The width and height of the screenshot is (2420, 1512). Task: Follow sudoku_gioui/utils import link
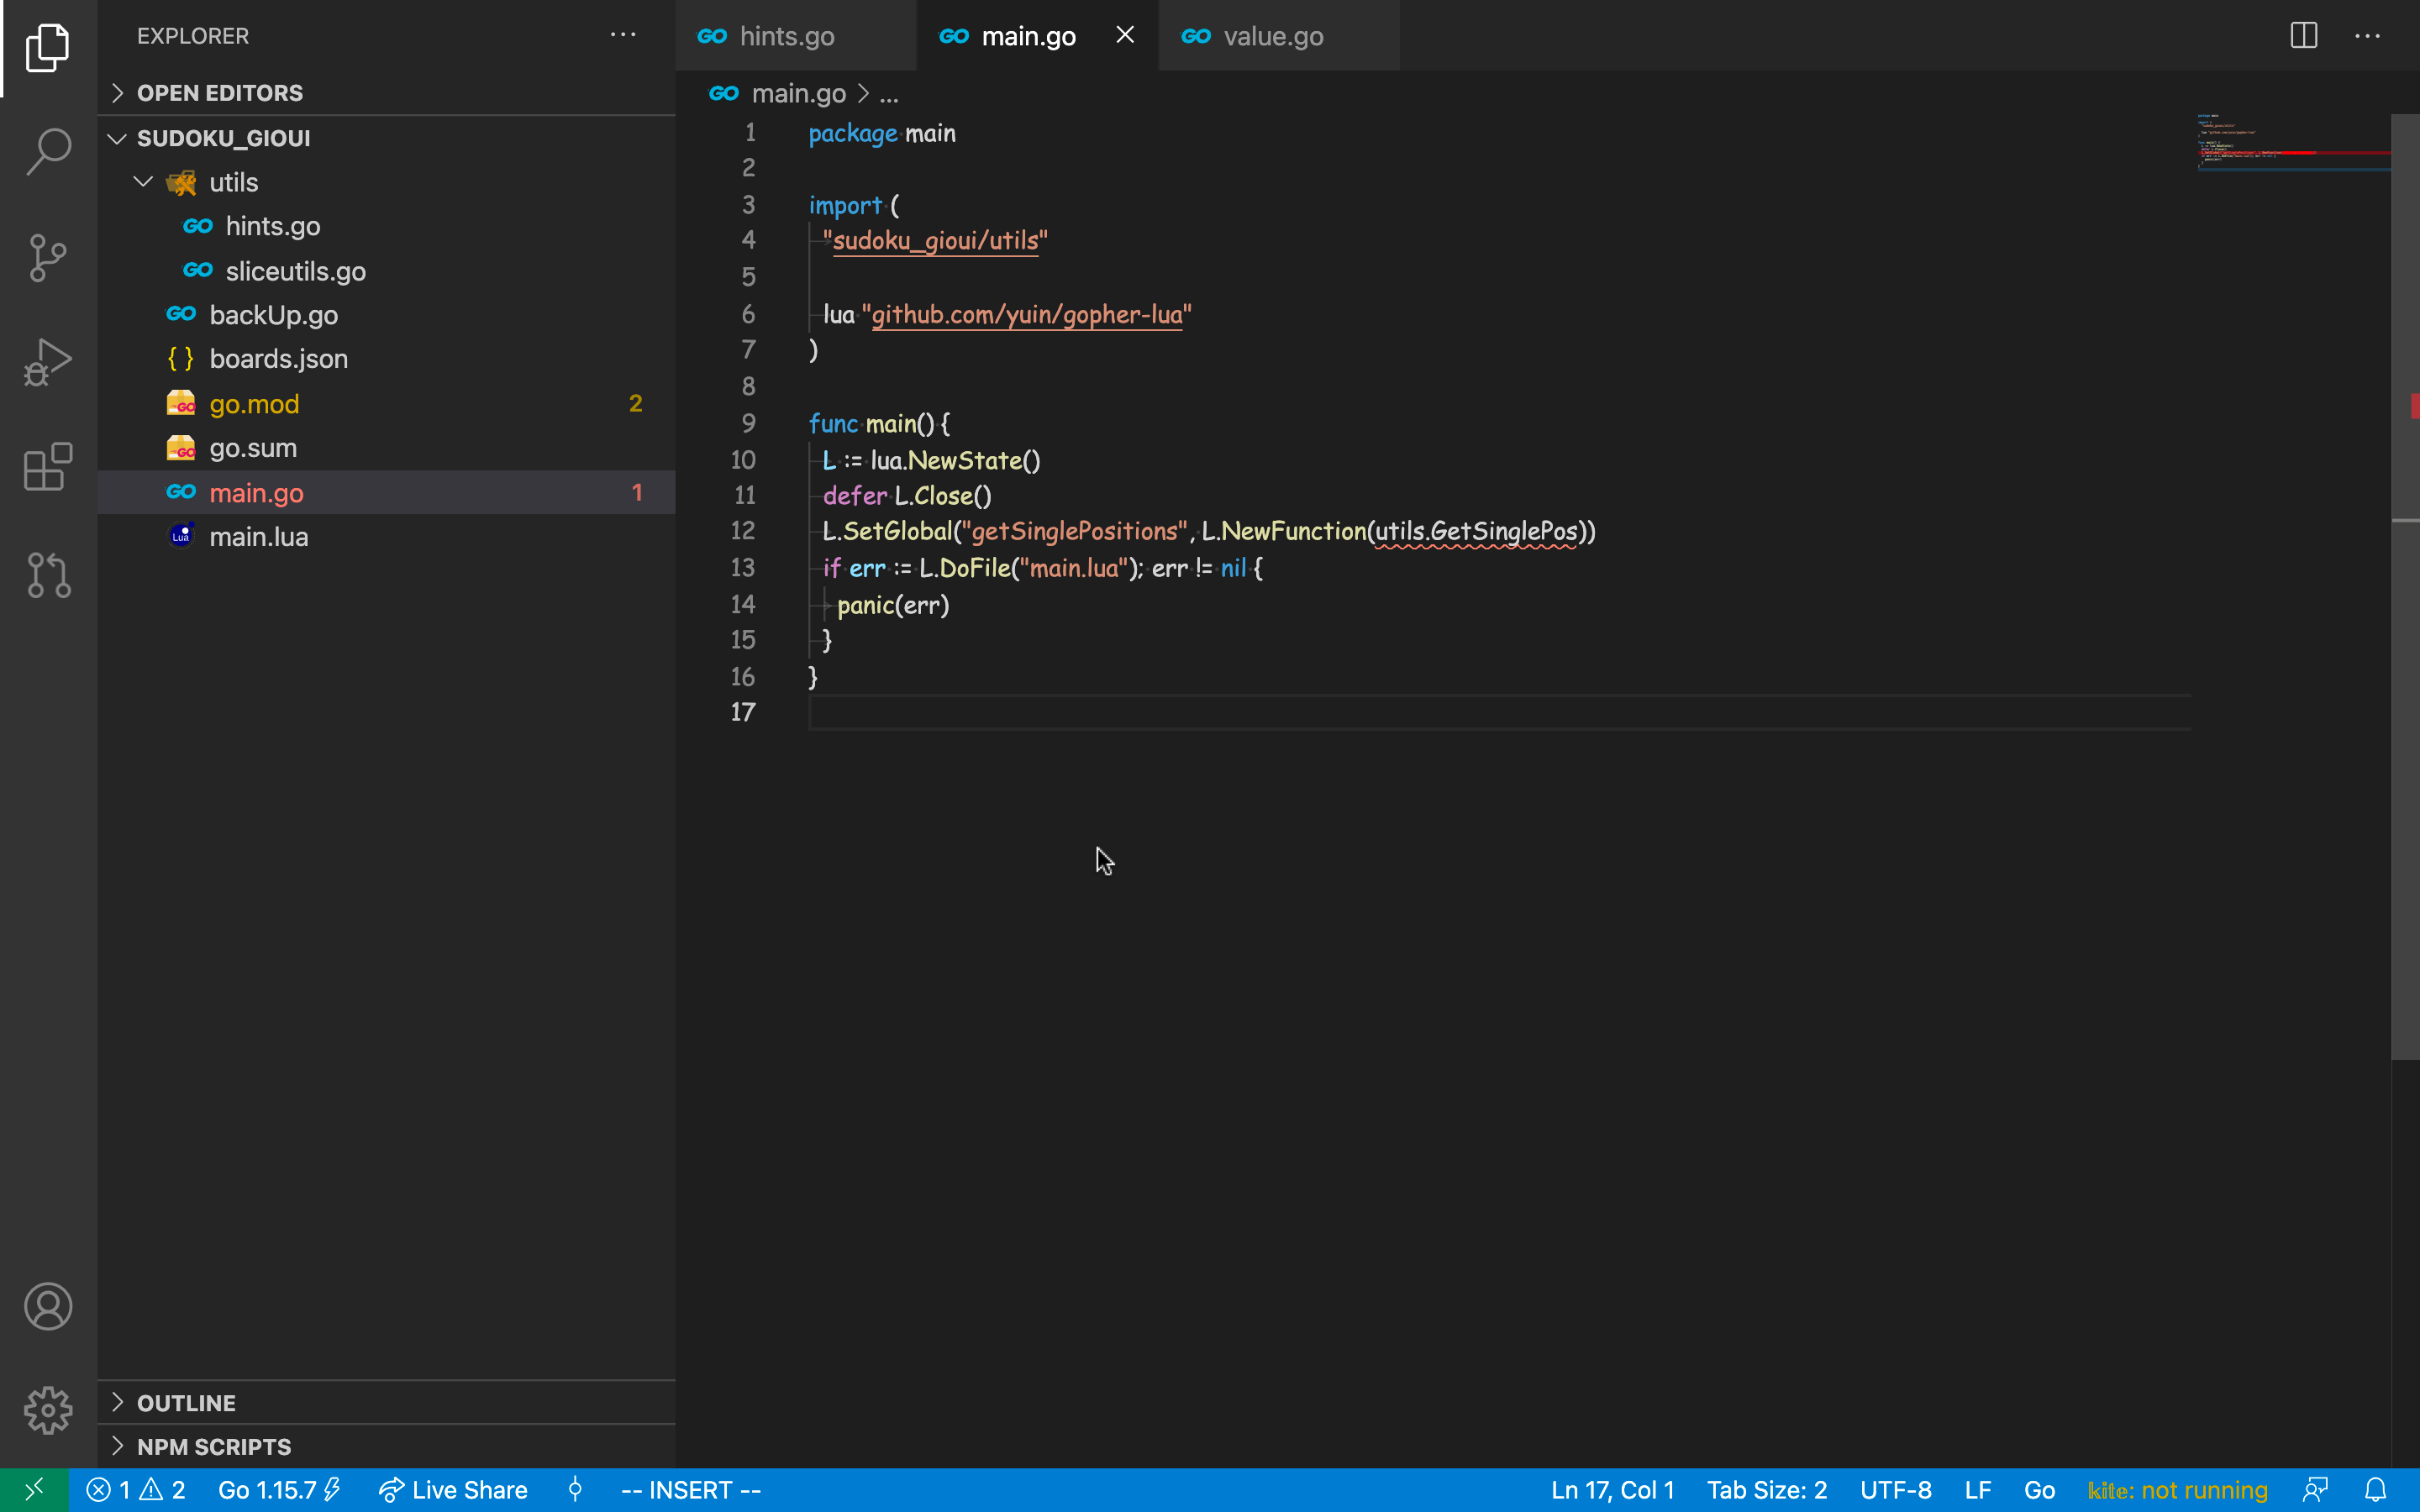[936, 241]
